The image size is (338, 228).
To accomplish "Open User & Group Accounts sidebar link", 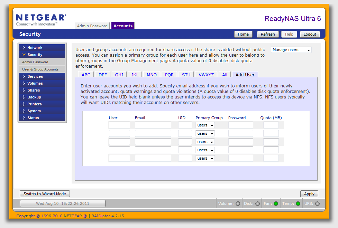I will [x=42, y=69].
